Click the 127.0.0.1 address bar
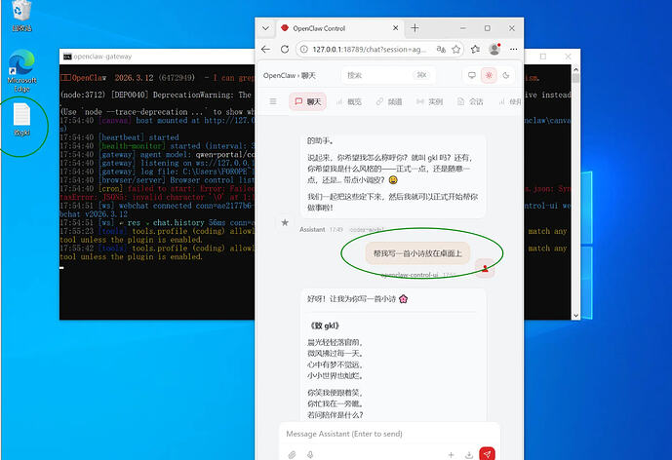672x460 pixels. (370, 50)
